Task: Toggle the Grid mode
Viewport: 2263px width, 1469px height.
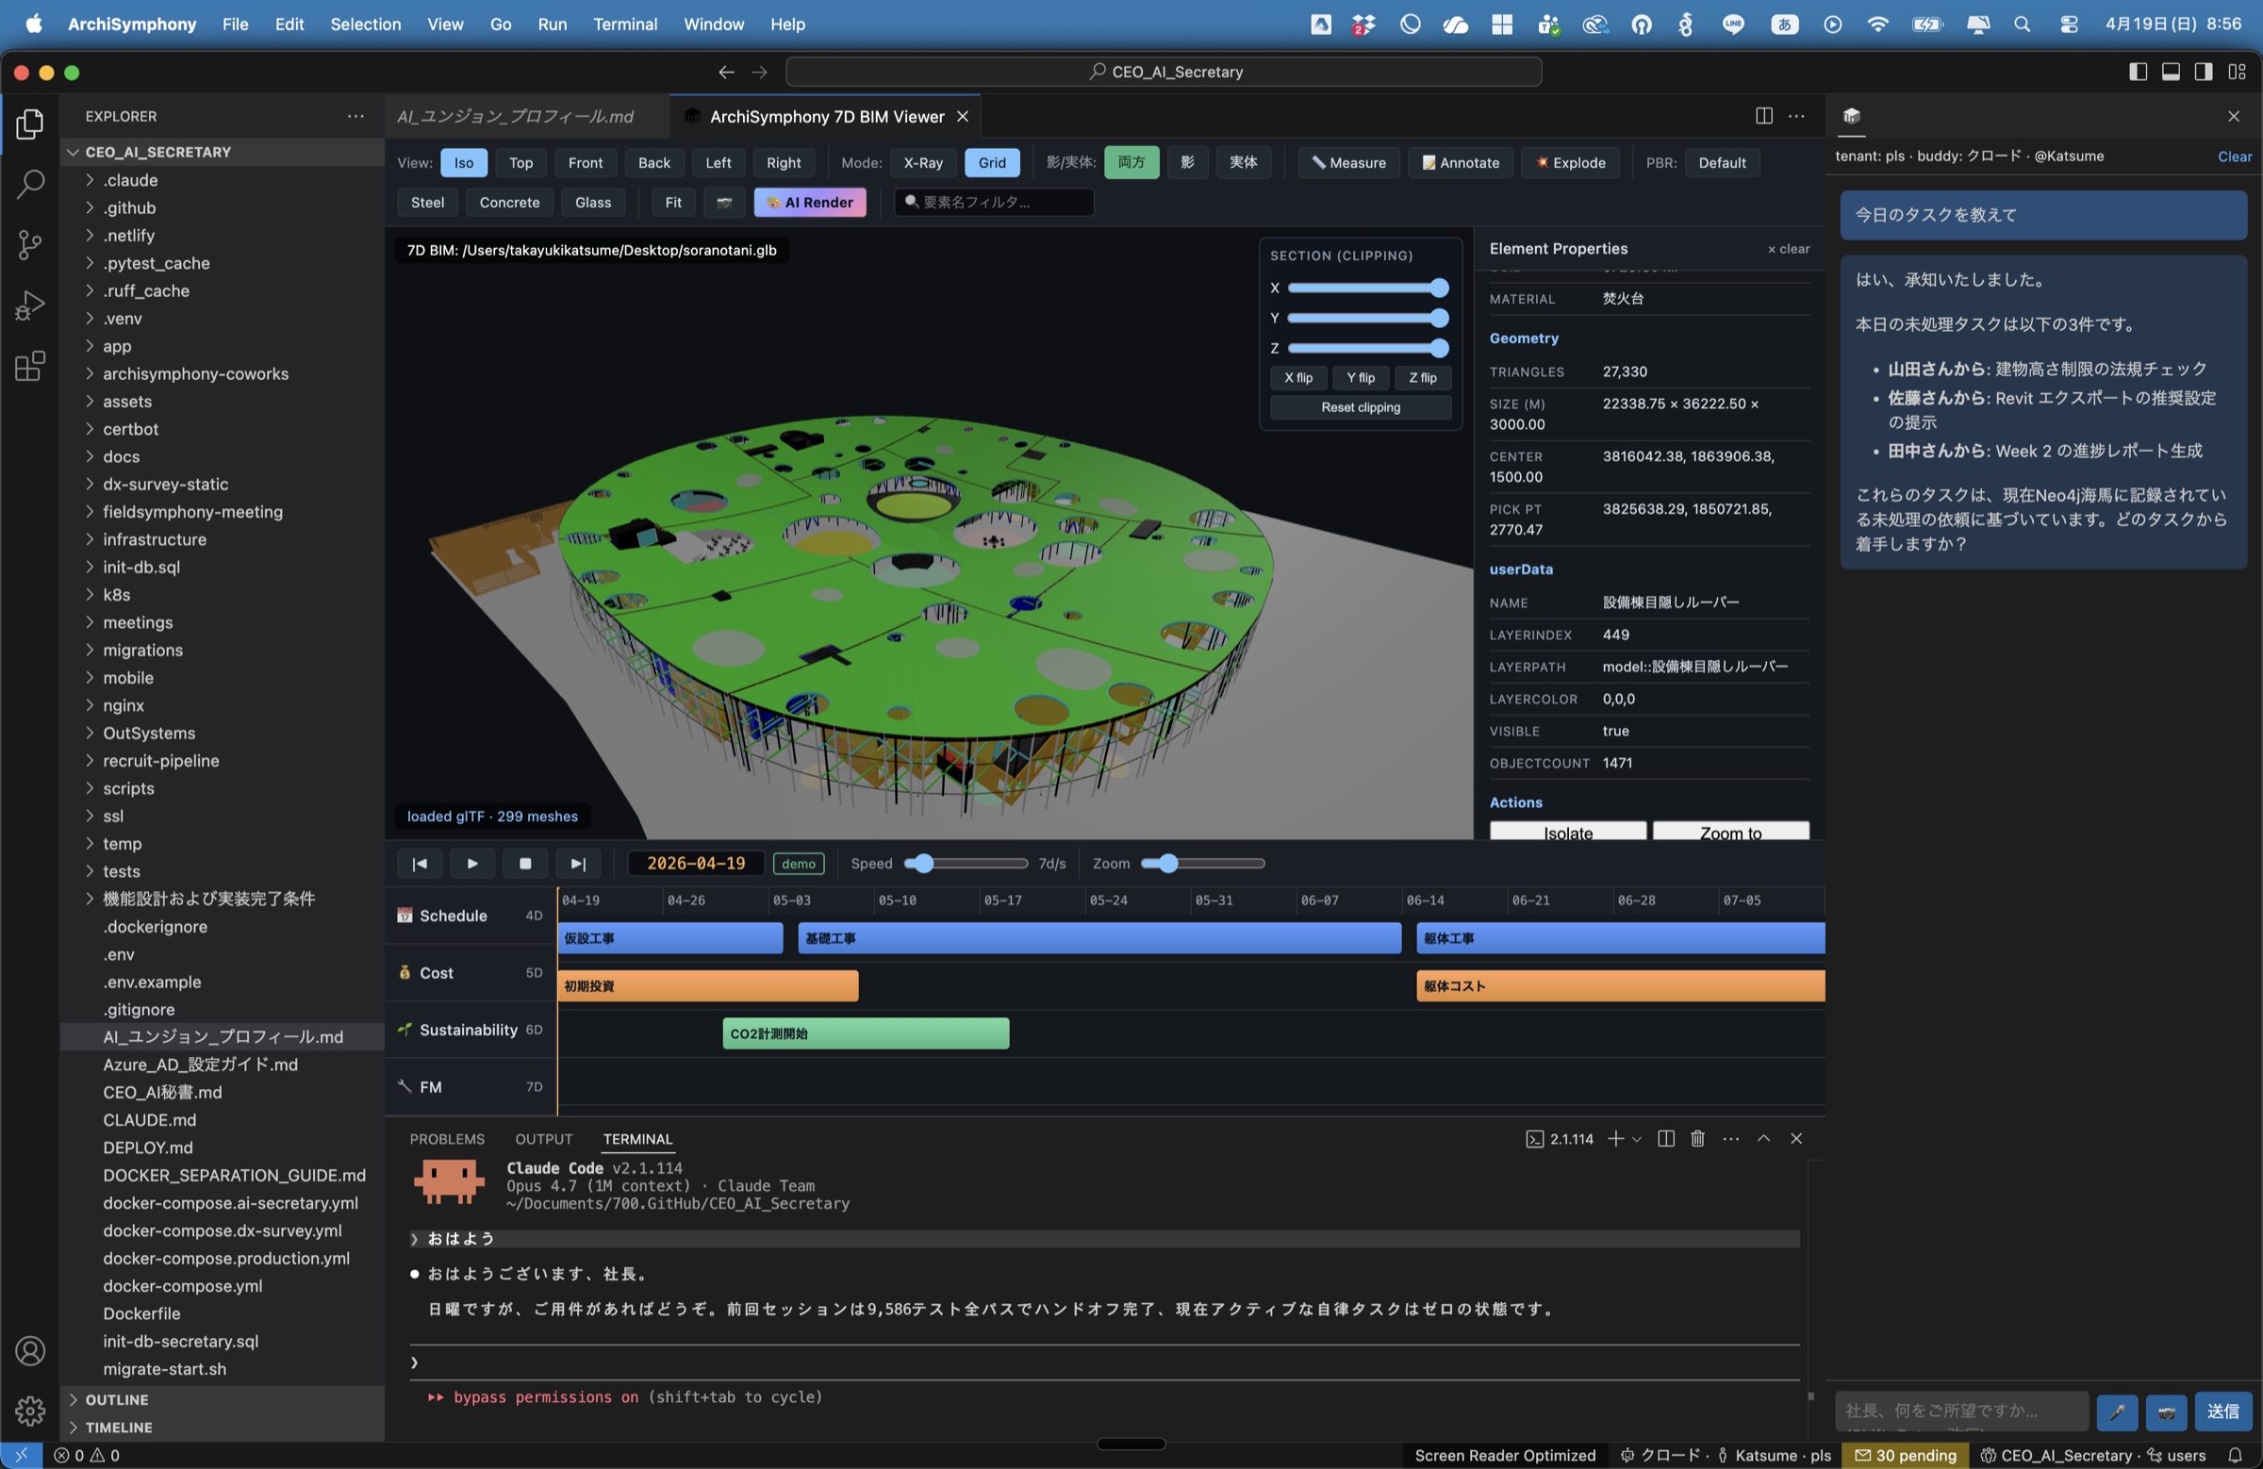Action: pos(992,162)
